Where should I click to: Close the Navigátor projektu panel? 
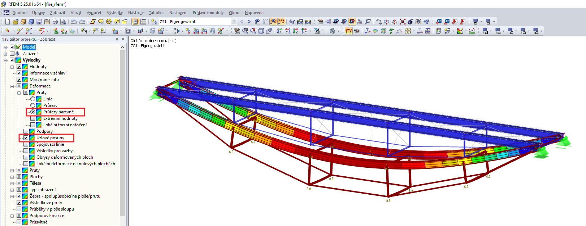(x=123, y=39)
